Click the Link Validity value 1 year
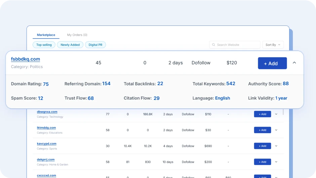 [x=281, y=98]
